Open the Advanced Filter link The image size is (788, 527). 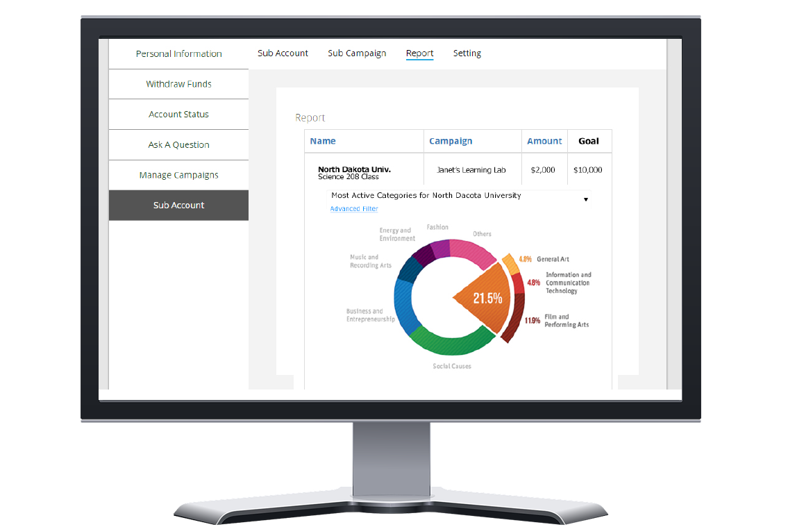(x=354, y=209)
